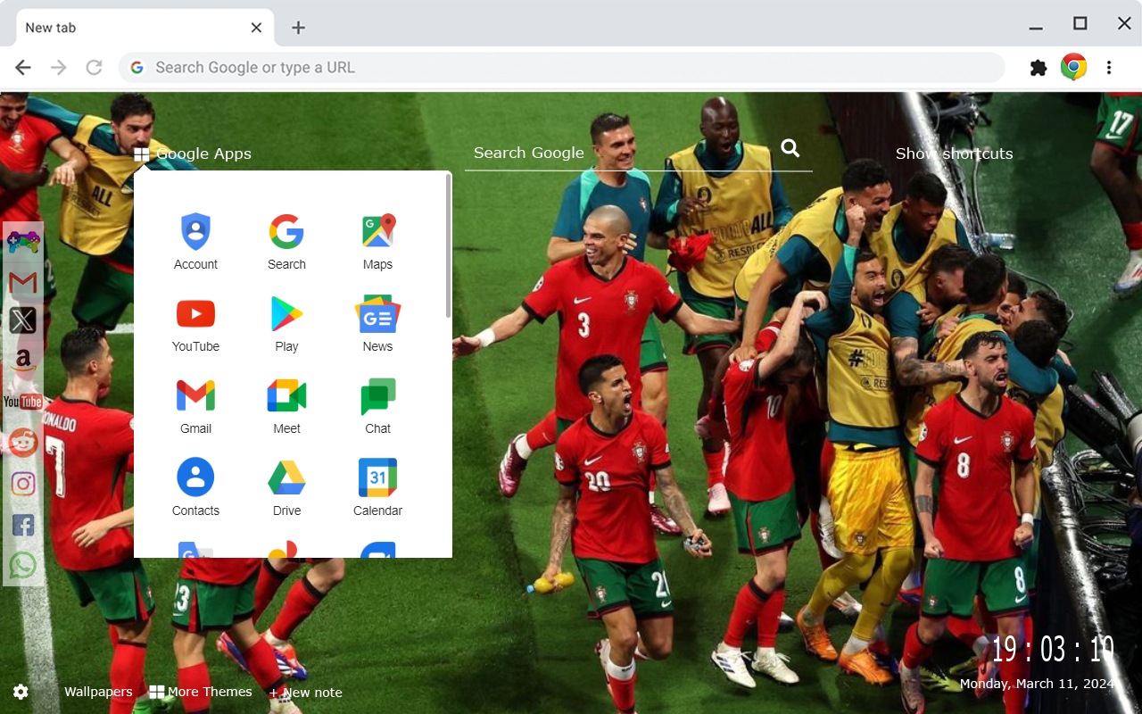Click Show shortcuts
The height and width of the screenshot is (714, 1142).
pos(954,154)
